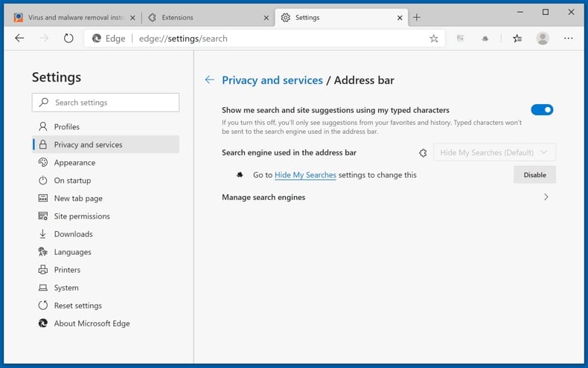Click Disable button for Hide My Searches
This screenshot has height=368, width=588.
coord(534,175)
